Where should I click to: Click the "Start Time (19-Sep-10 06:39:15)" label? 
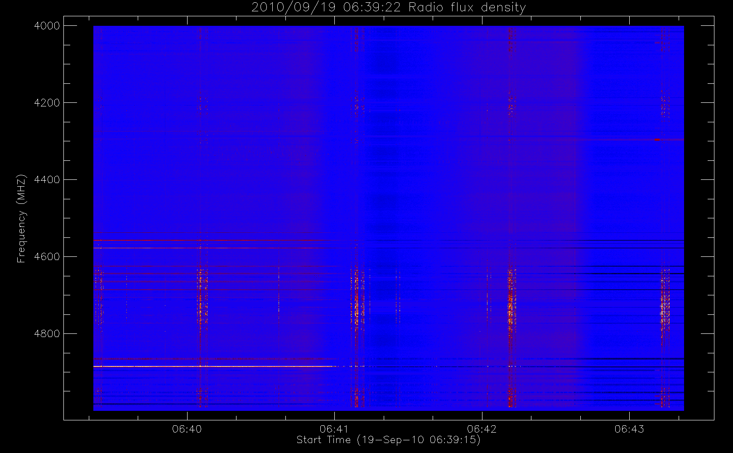389,440
